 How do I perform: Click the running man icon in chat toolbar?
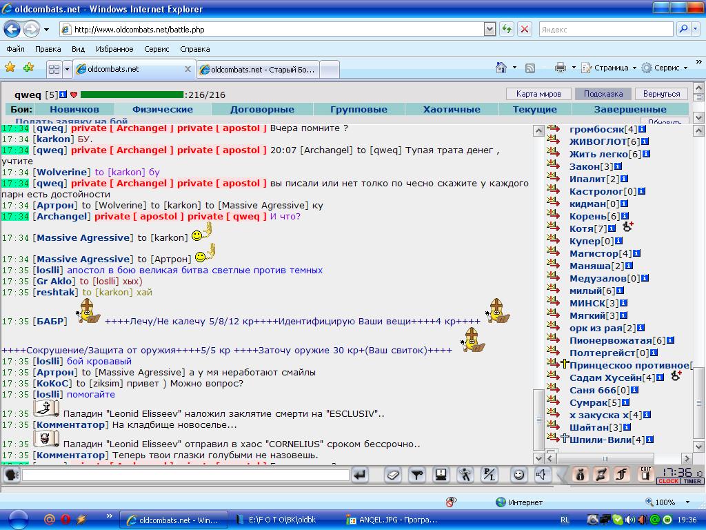465,475
